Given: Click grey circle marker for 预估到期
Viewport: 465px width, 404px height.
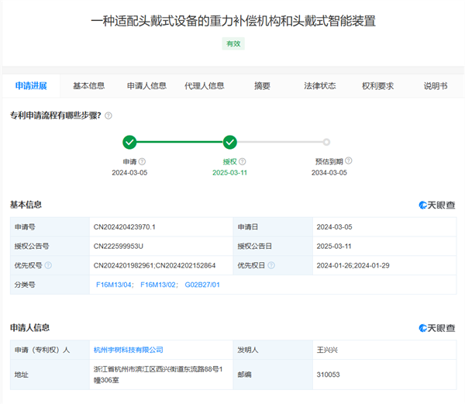Looking at the screenshot, I should pyautogui.click(x=326, y=142).
